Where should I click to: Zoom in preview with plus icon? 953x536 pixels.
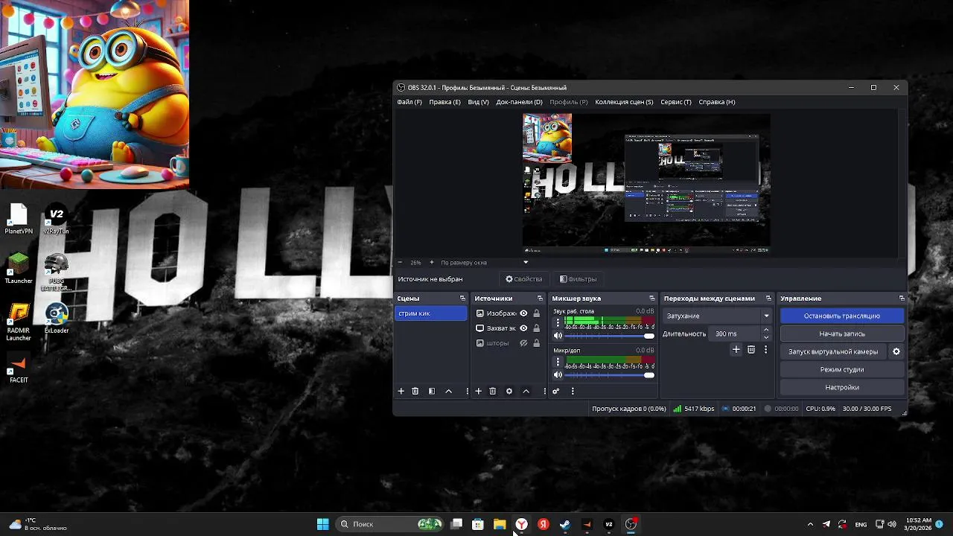(x=431, y=262)
